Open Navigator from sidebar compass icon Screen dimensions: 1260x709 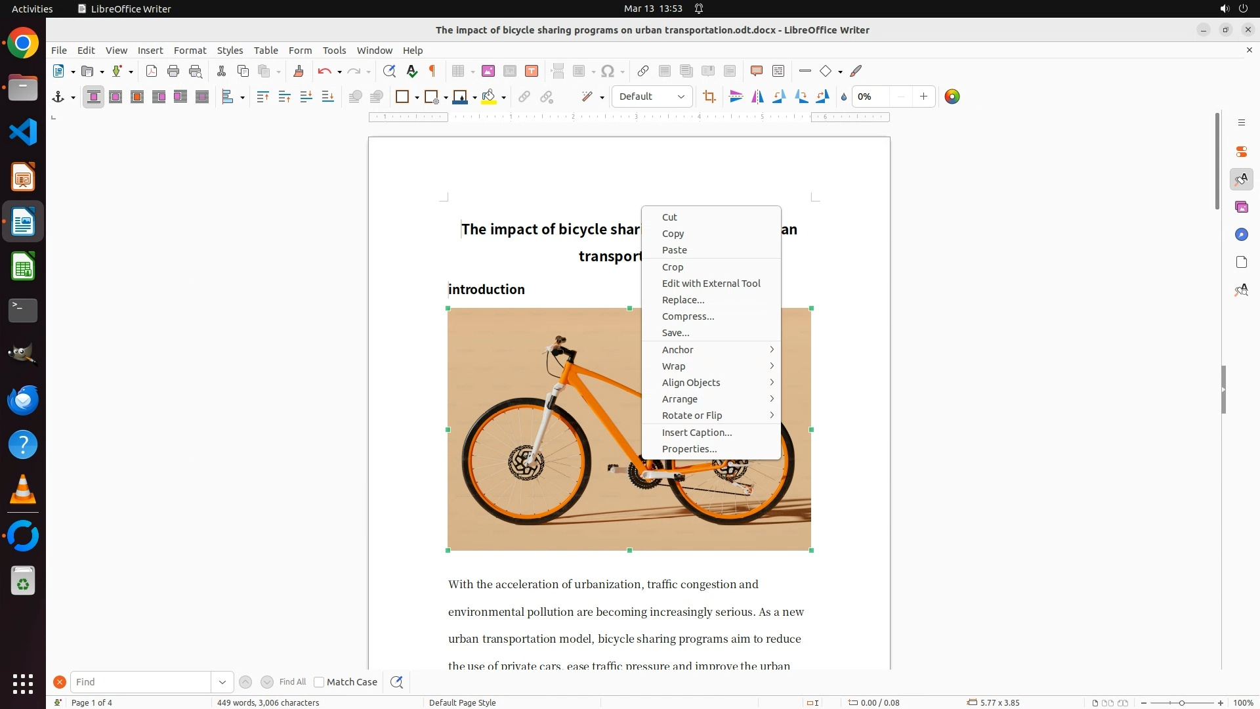(1241, 234)
